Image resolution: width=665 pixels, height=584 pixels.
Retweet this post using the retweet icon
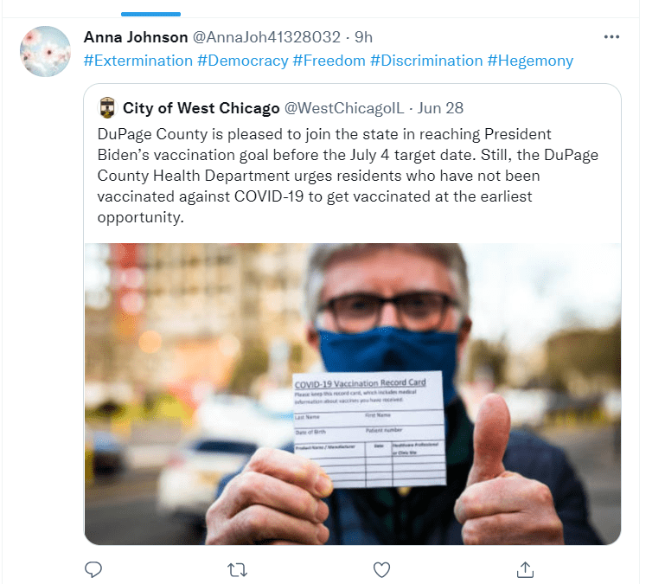click(x=237, y=570)
